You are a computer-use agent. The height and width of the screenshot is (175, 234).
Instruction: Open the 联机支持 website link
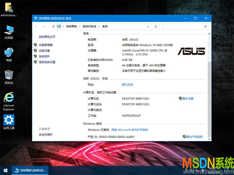(x=128, y=85)
